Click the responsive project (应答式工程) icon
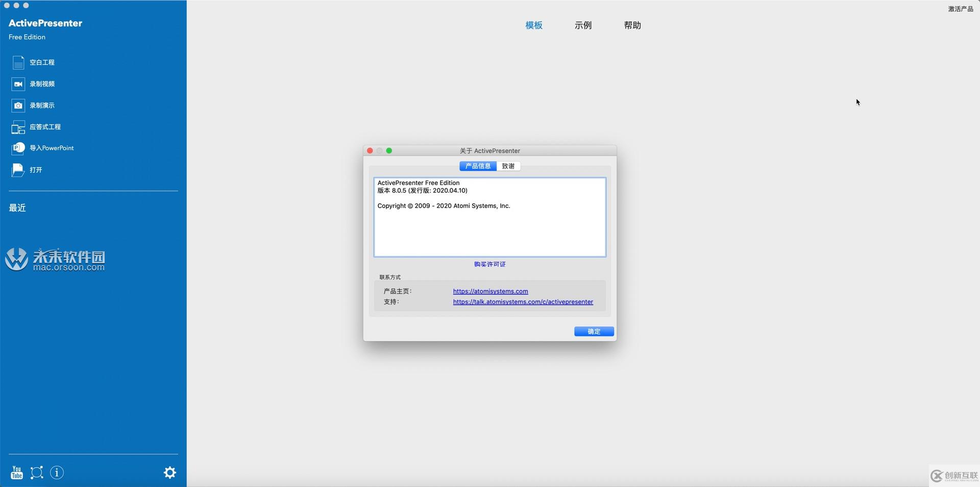Viewport: 980px width, 487px height. click(18, 127)
